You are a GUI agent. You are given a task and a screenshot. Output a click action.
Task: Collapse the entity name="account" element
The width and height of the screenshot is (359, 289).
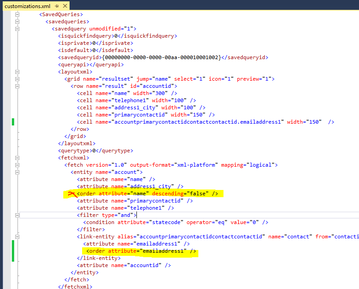17,172
